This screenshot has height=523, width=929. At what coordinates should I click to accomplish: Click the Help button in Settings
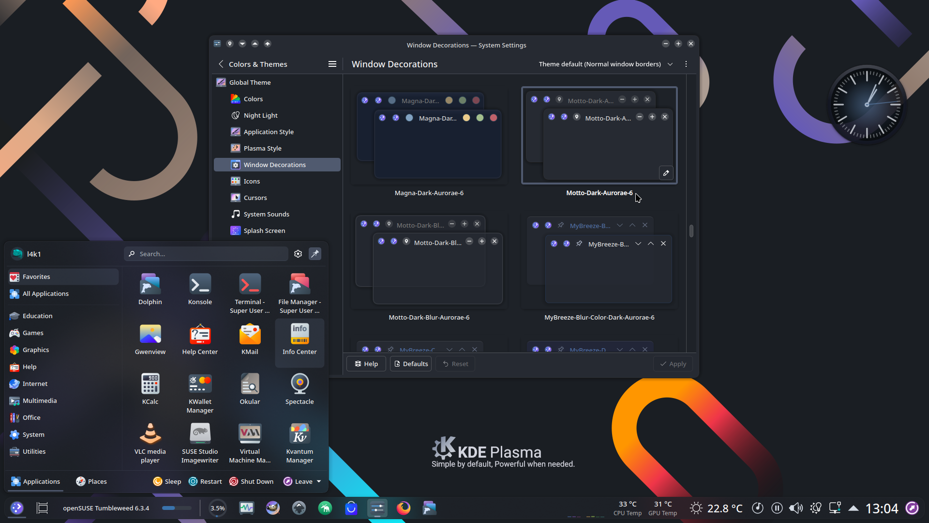366,364
